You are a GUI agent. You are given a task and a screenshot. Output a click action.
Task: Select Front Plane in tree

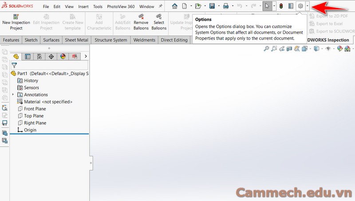click(x=32, y=109)
